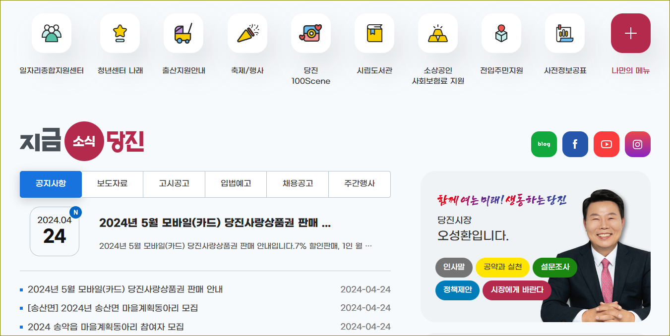
Task: Select the 축제/행사 party horn icon
Action: pos(247,33)
